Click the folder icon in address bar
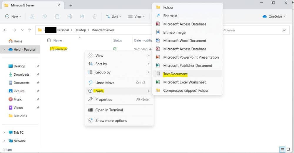This screenshot has height=153, width=294. (40, 30)
